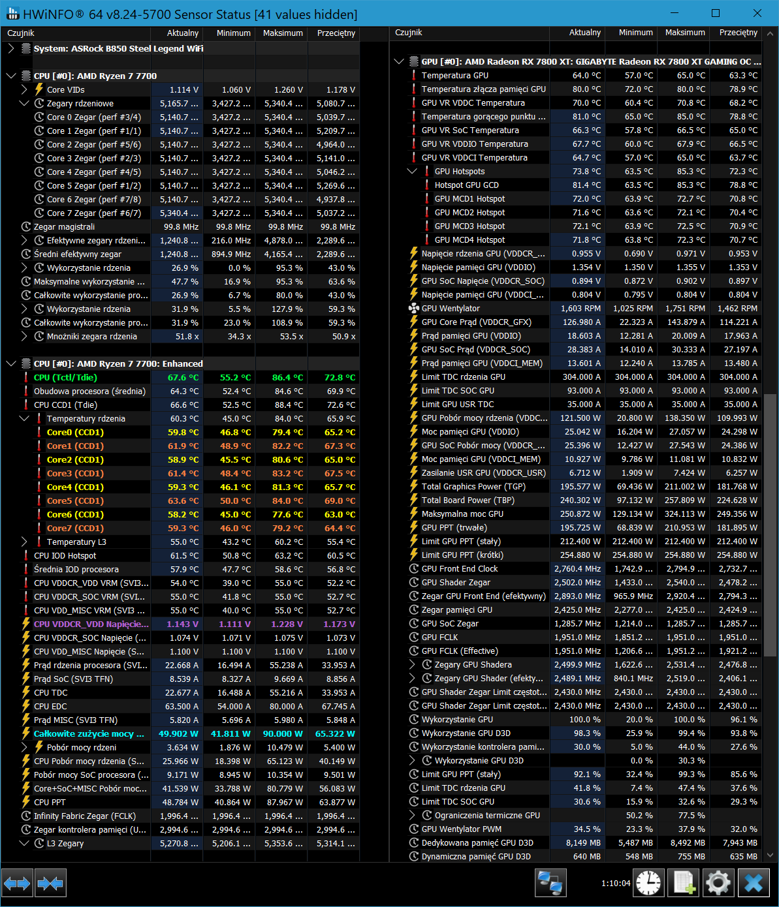Screen dimensions: 779x907
Task: Click the thermometer icon beside CPU IOD Hotspot
Action: click(x=26, y=555)
